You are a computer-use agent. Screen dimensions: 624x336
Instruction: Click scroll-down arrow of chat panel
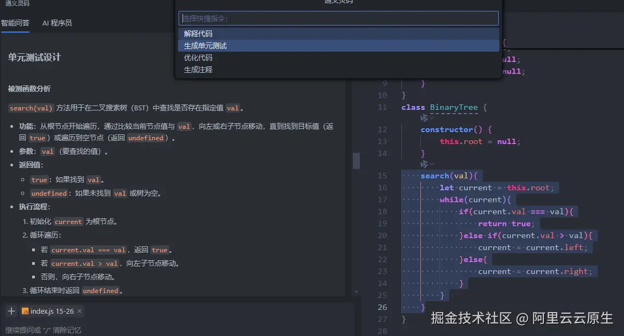click(x=356, y=292)
